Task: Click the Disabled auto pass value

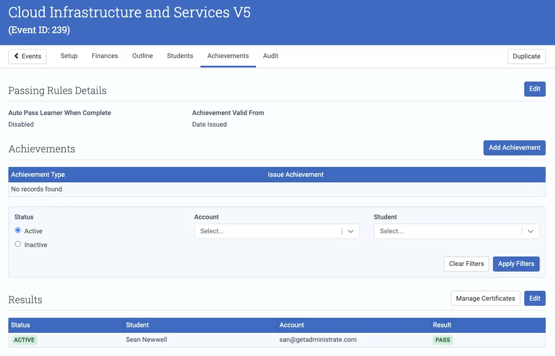Action: (21, 124)
